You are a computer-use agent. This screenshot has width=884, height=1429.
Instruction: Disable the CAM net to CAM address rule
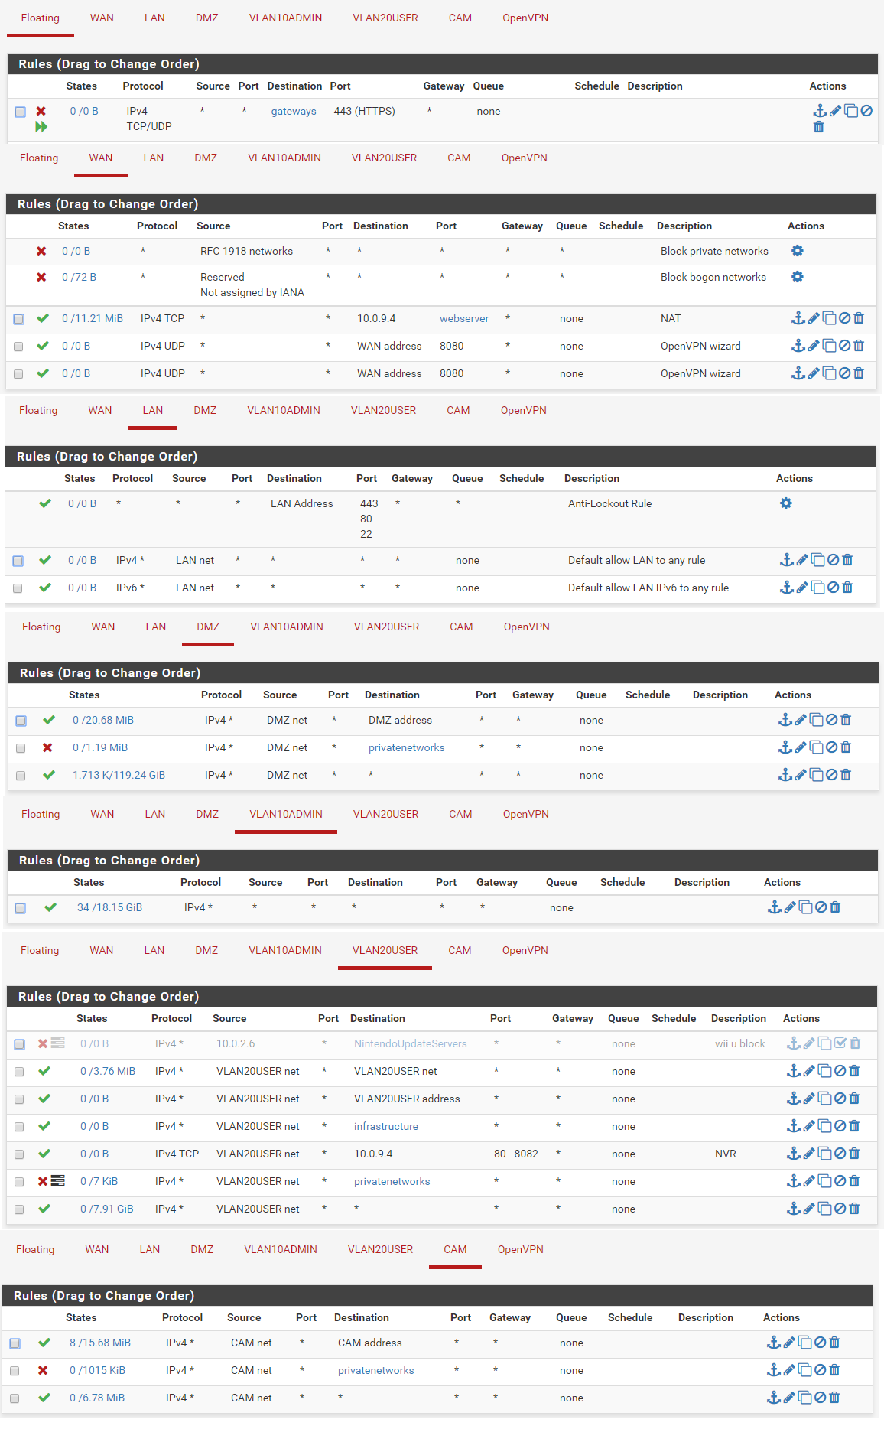click(820, 1343)
